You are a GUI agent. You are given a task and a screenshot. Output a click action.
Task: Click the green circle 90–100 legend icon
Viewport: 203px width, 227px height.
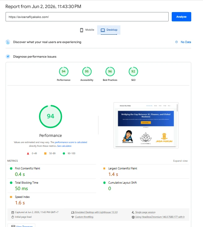(64, 153)
